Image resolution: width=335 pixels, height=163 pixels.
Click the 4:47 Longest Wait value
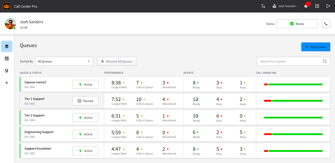tap(116, 149)
